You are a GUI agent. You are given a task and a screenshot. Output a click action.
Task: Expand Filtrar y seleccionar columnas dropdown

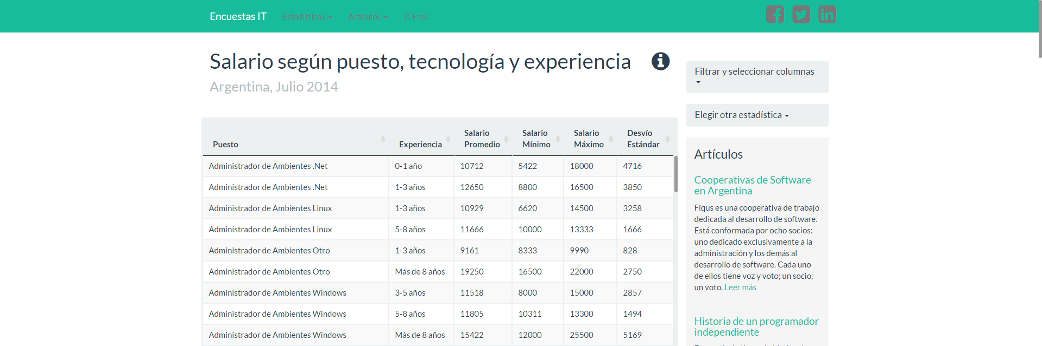757,76
